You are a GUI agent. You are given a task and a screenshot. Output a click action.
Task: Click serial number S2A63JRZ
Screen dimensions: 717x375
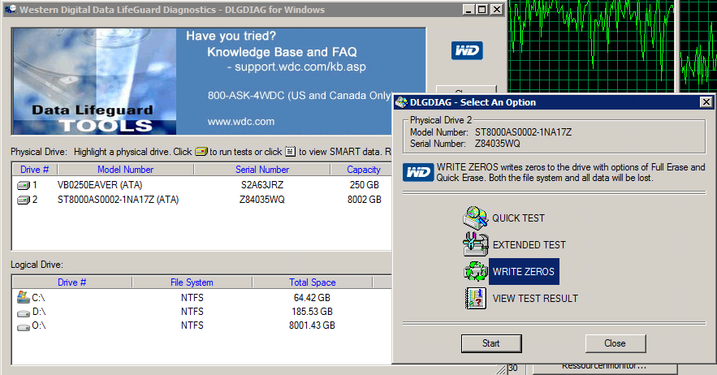[x=262, y=185]
